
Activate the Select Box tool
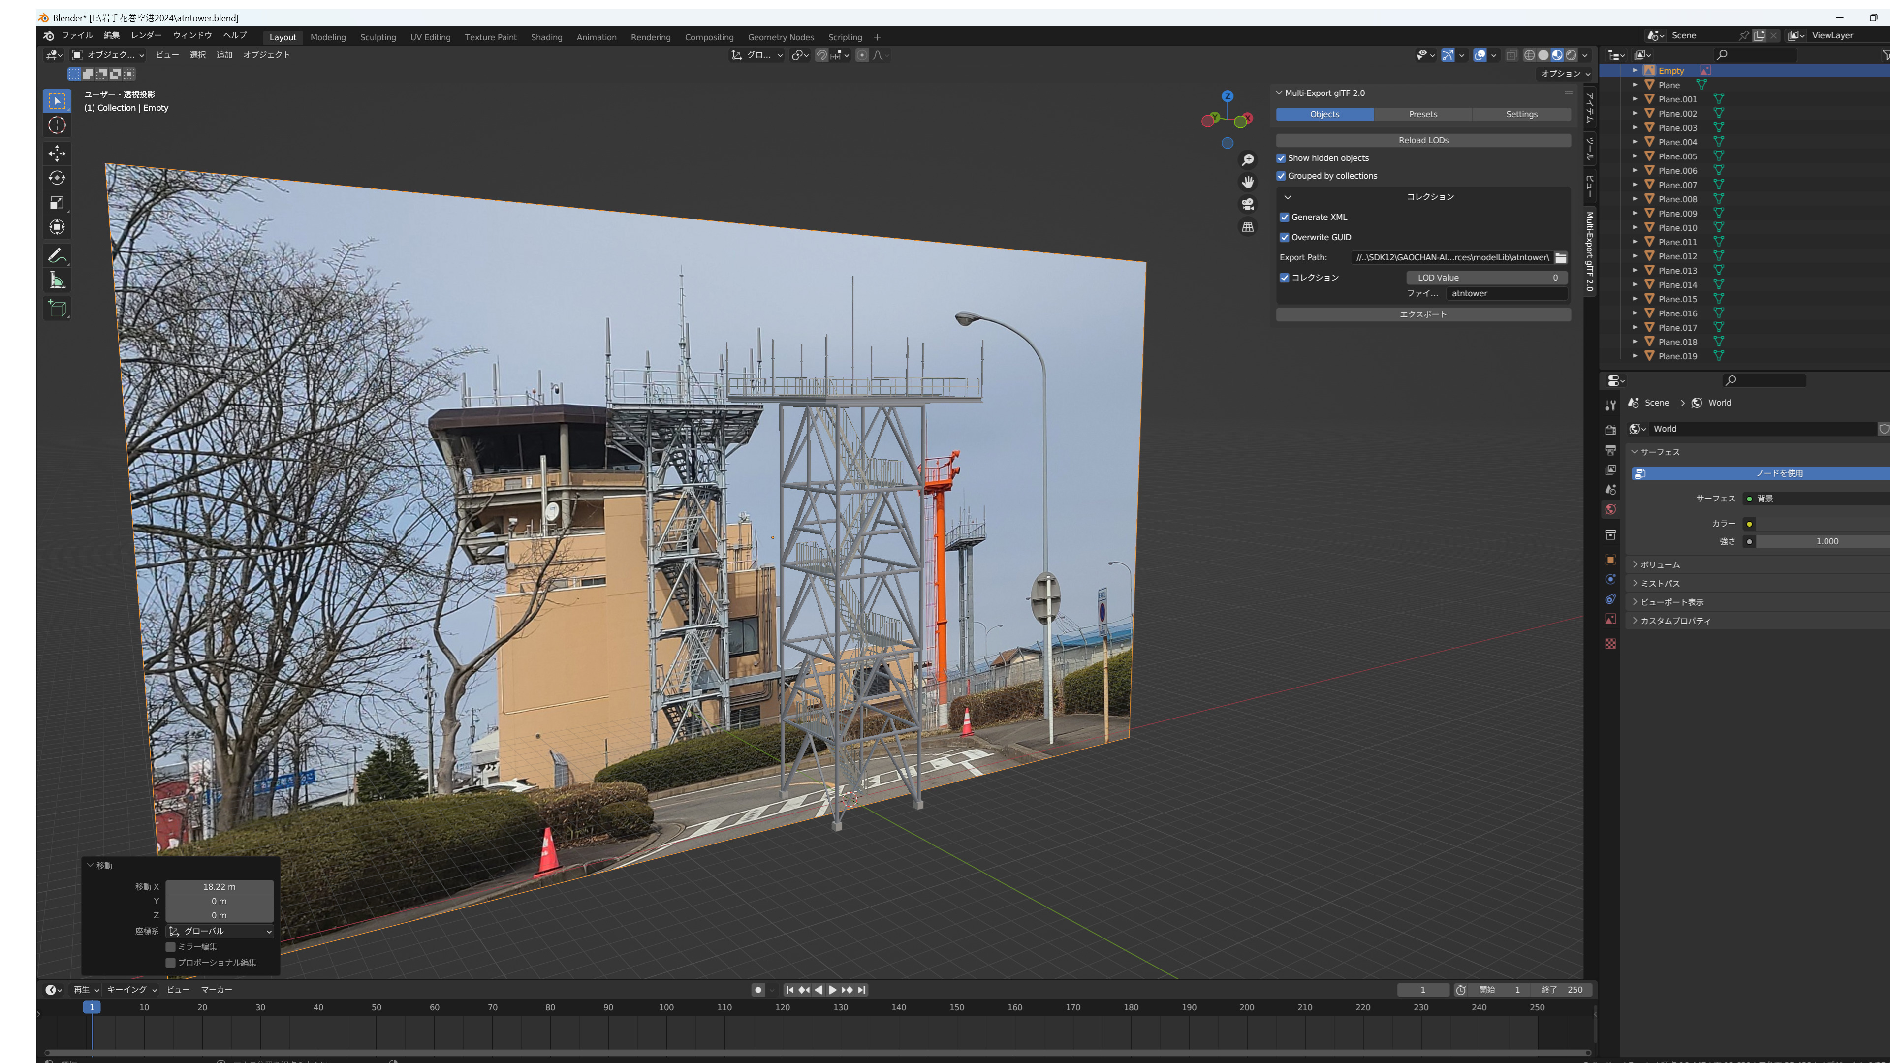[57, 100]
